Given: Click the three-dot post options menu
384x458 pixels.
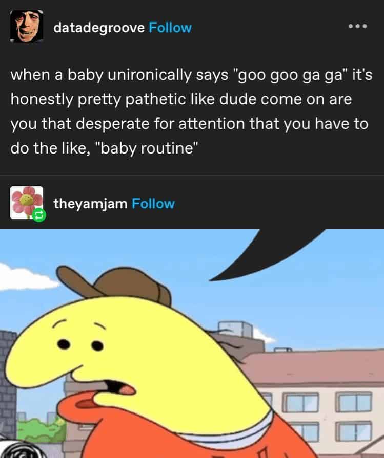Looking at the screenshot, I should 358,26.
